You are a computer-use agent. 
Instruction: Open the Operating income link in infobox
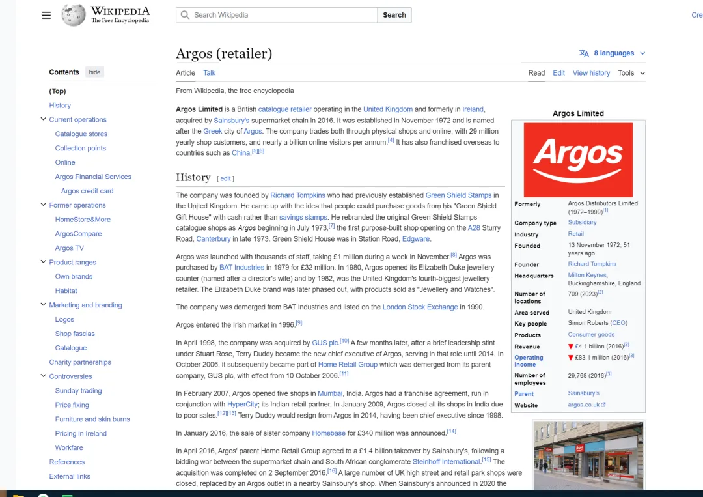(x=529, y=361)
